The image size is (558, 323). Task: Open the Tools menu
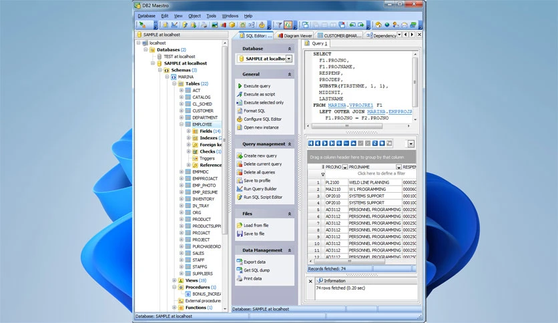(211, 16)
